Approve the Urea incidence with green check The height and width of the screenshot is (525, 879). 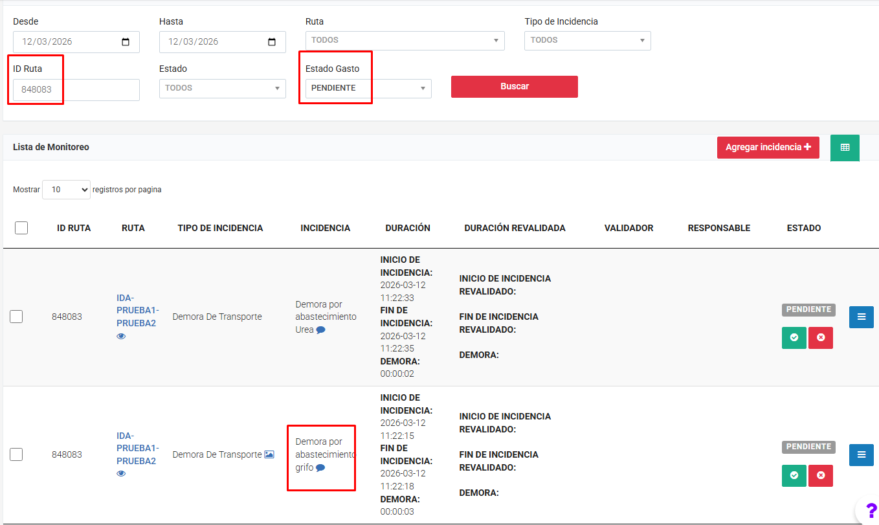(x=794, y=338)
